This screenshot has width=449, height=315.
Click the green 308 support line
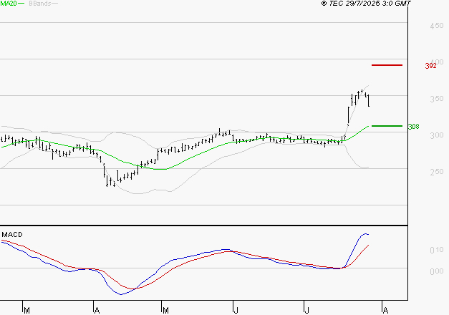pos(387,126)
